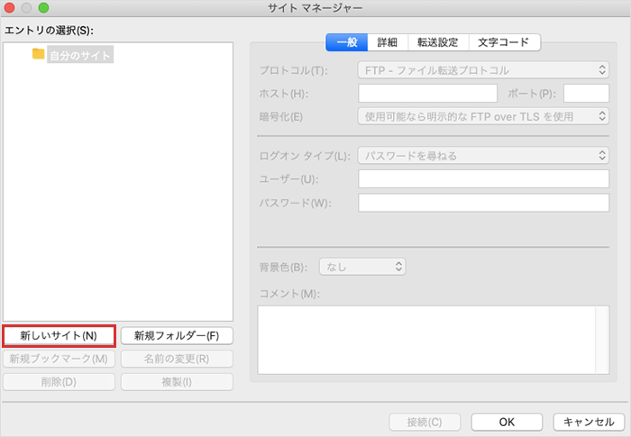Image resolution: width=631 pixels, height=437 pixels.
Task: Choose a 背景色 from the color dropdown
Action: pyautogui.click(x=362, y=267)
